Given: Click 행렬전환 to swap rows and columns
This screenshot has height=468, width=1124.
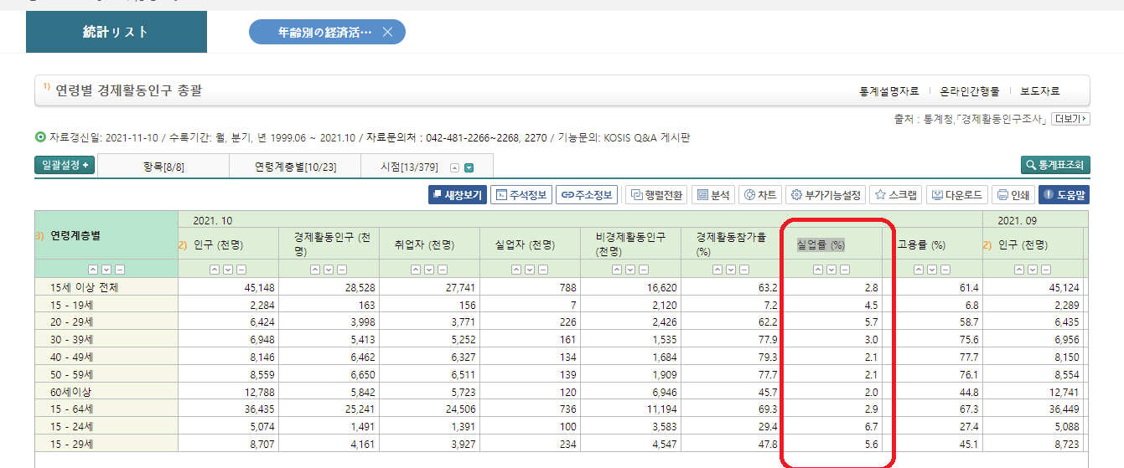Looking at the screenshot, I should click(x=656, y=195).
